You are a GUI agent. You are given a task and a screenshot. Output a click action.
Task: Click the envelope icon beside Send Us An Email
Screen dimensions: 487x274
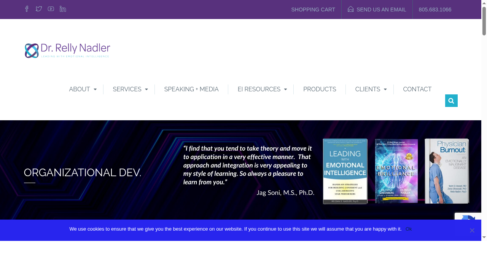pyautogui.click(x=351, y=9)
